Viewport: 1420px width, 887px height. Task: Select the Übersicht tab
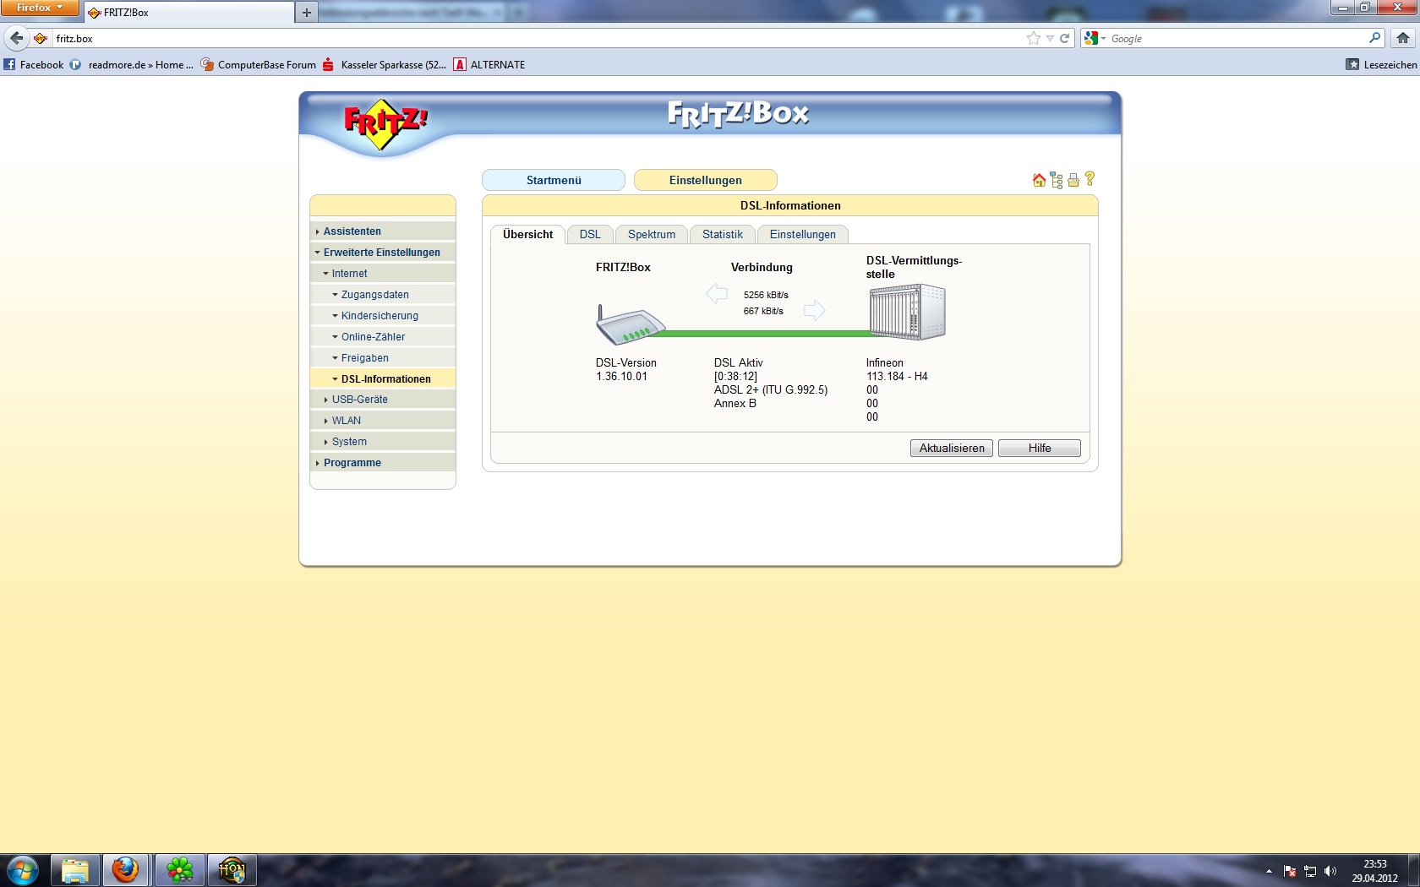point(527,234)
